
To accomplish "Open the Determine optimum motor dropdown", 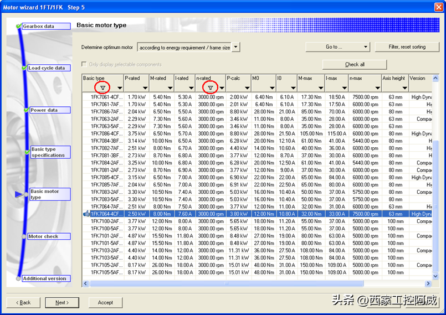I will (x=236, y=48).
